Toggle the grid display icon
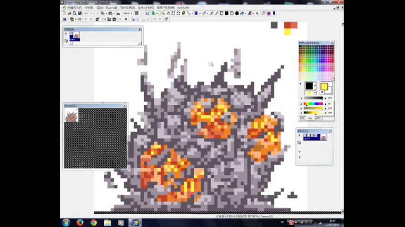 click(x=136, y=13)
